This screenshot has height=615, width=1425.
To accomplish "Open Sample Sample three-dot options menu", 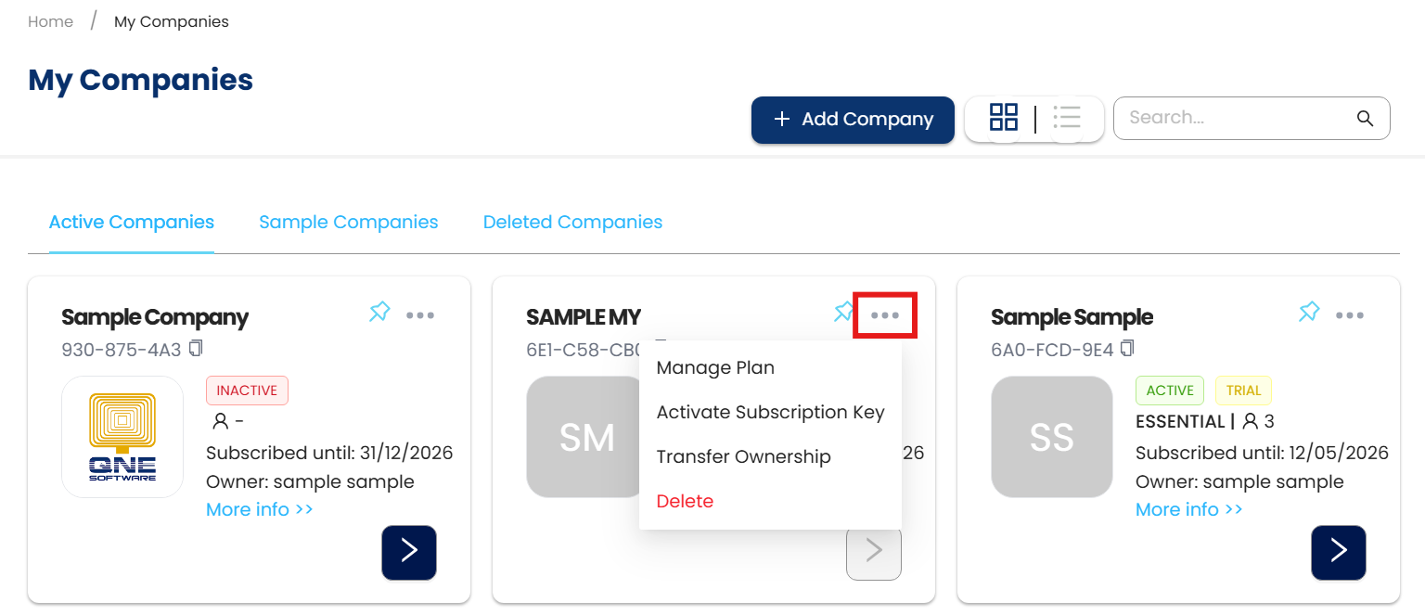I will (1350, 315).
